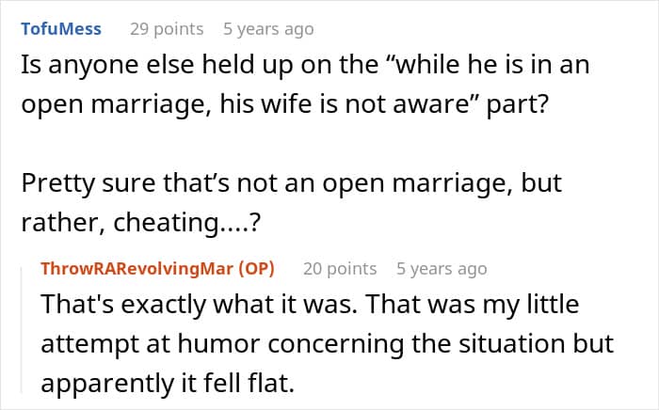The width and height of the screenshot is (659, 410).
Task: Click the TofuMess comment's timestamp
Action: 268,29
